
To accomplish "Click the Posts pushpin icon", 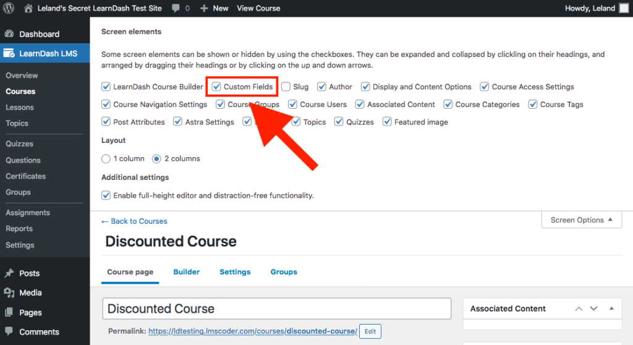I will [9, 273].
